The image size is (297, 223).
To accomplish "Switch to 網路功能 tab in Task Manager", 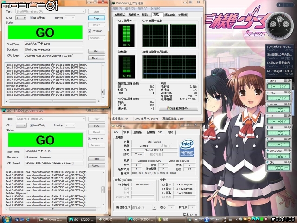I will 170,15.
